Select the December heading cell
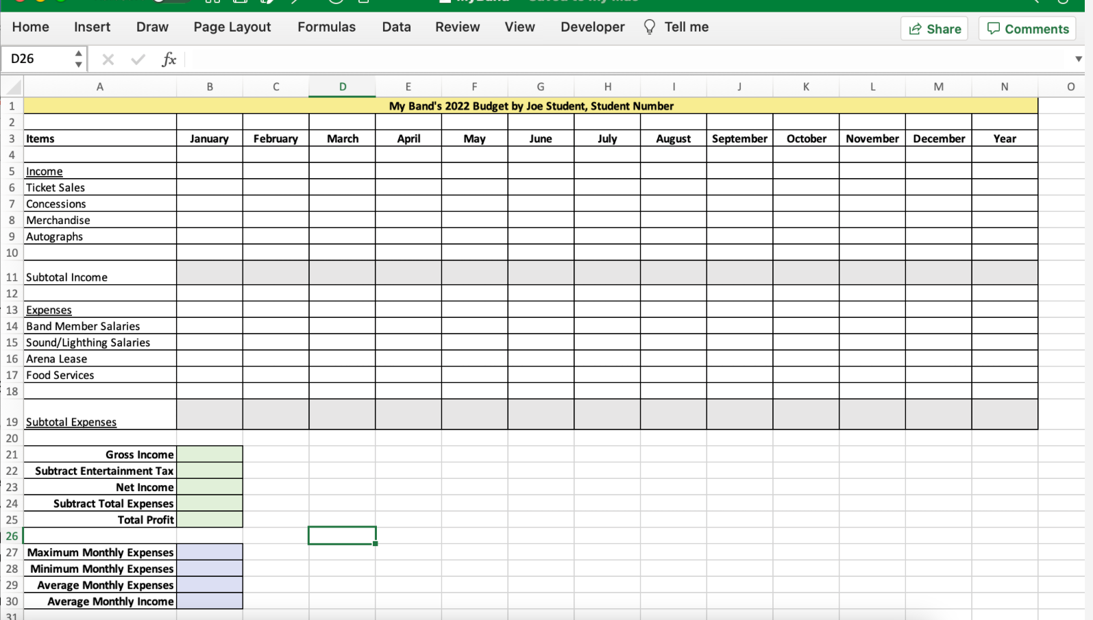The height and width of the screenshot is (620, 1093). [x=939, y=138]
